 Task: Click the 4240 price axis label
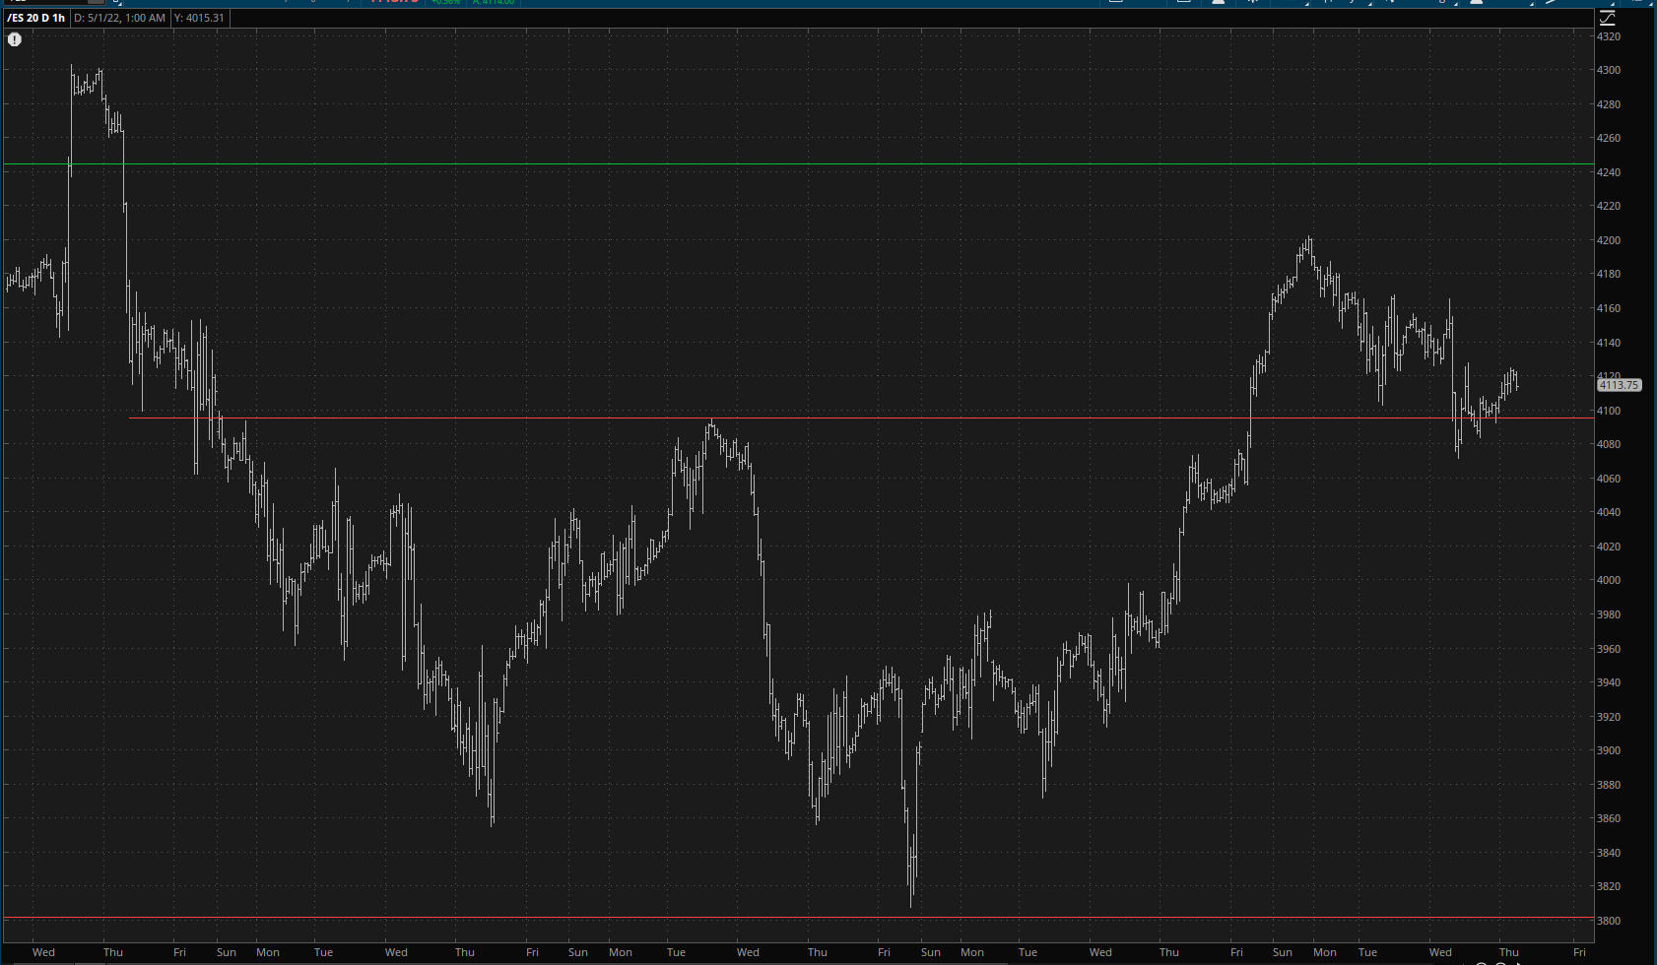pyautogui.click(x=1608, y=172)
